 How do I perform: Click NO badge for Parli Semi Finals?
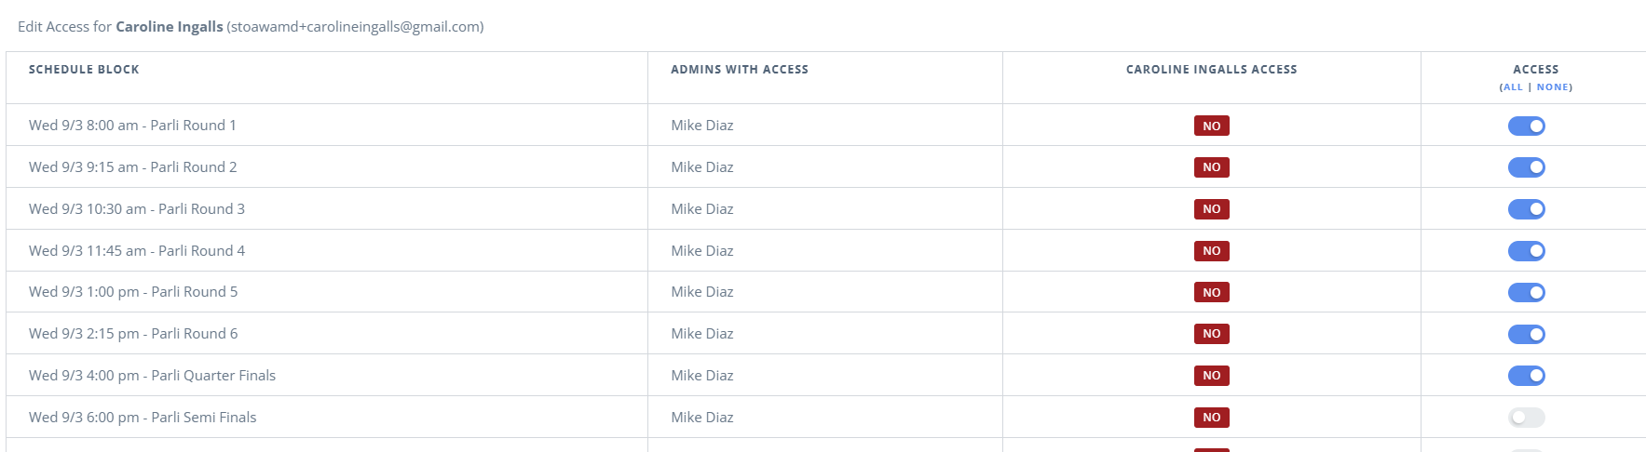(1211, 418)
